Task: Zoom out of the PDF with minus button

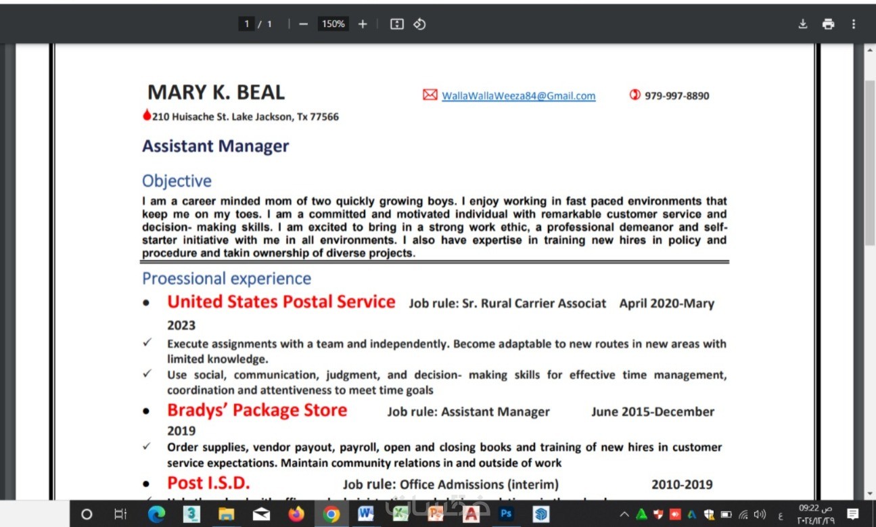Action: (303, 24)
